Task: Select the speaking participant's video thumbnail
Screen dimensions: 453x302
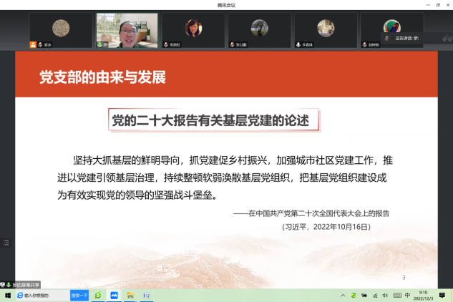Action: point(117,29)
